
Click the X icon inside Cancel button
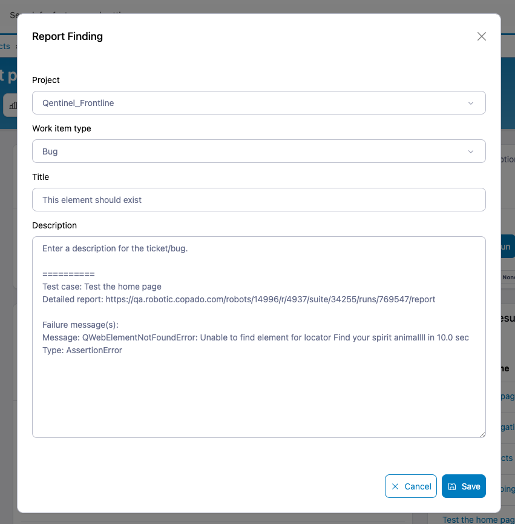pyautogui.click(x=395, y=486)
